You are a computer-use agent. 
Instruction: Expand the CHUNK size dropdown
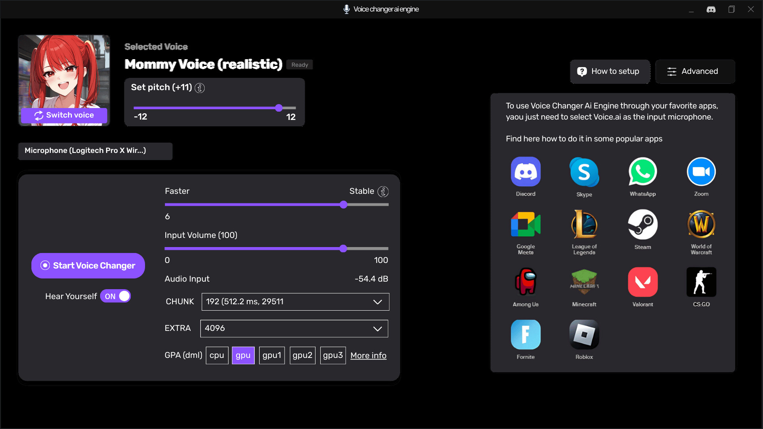pyautogui.click(x=295, y=302)
